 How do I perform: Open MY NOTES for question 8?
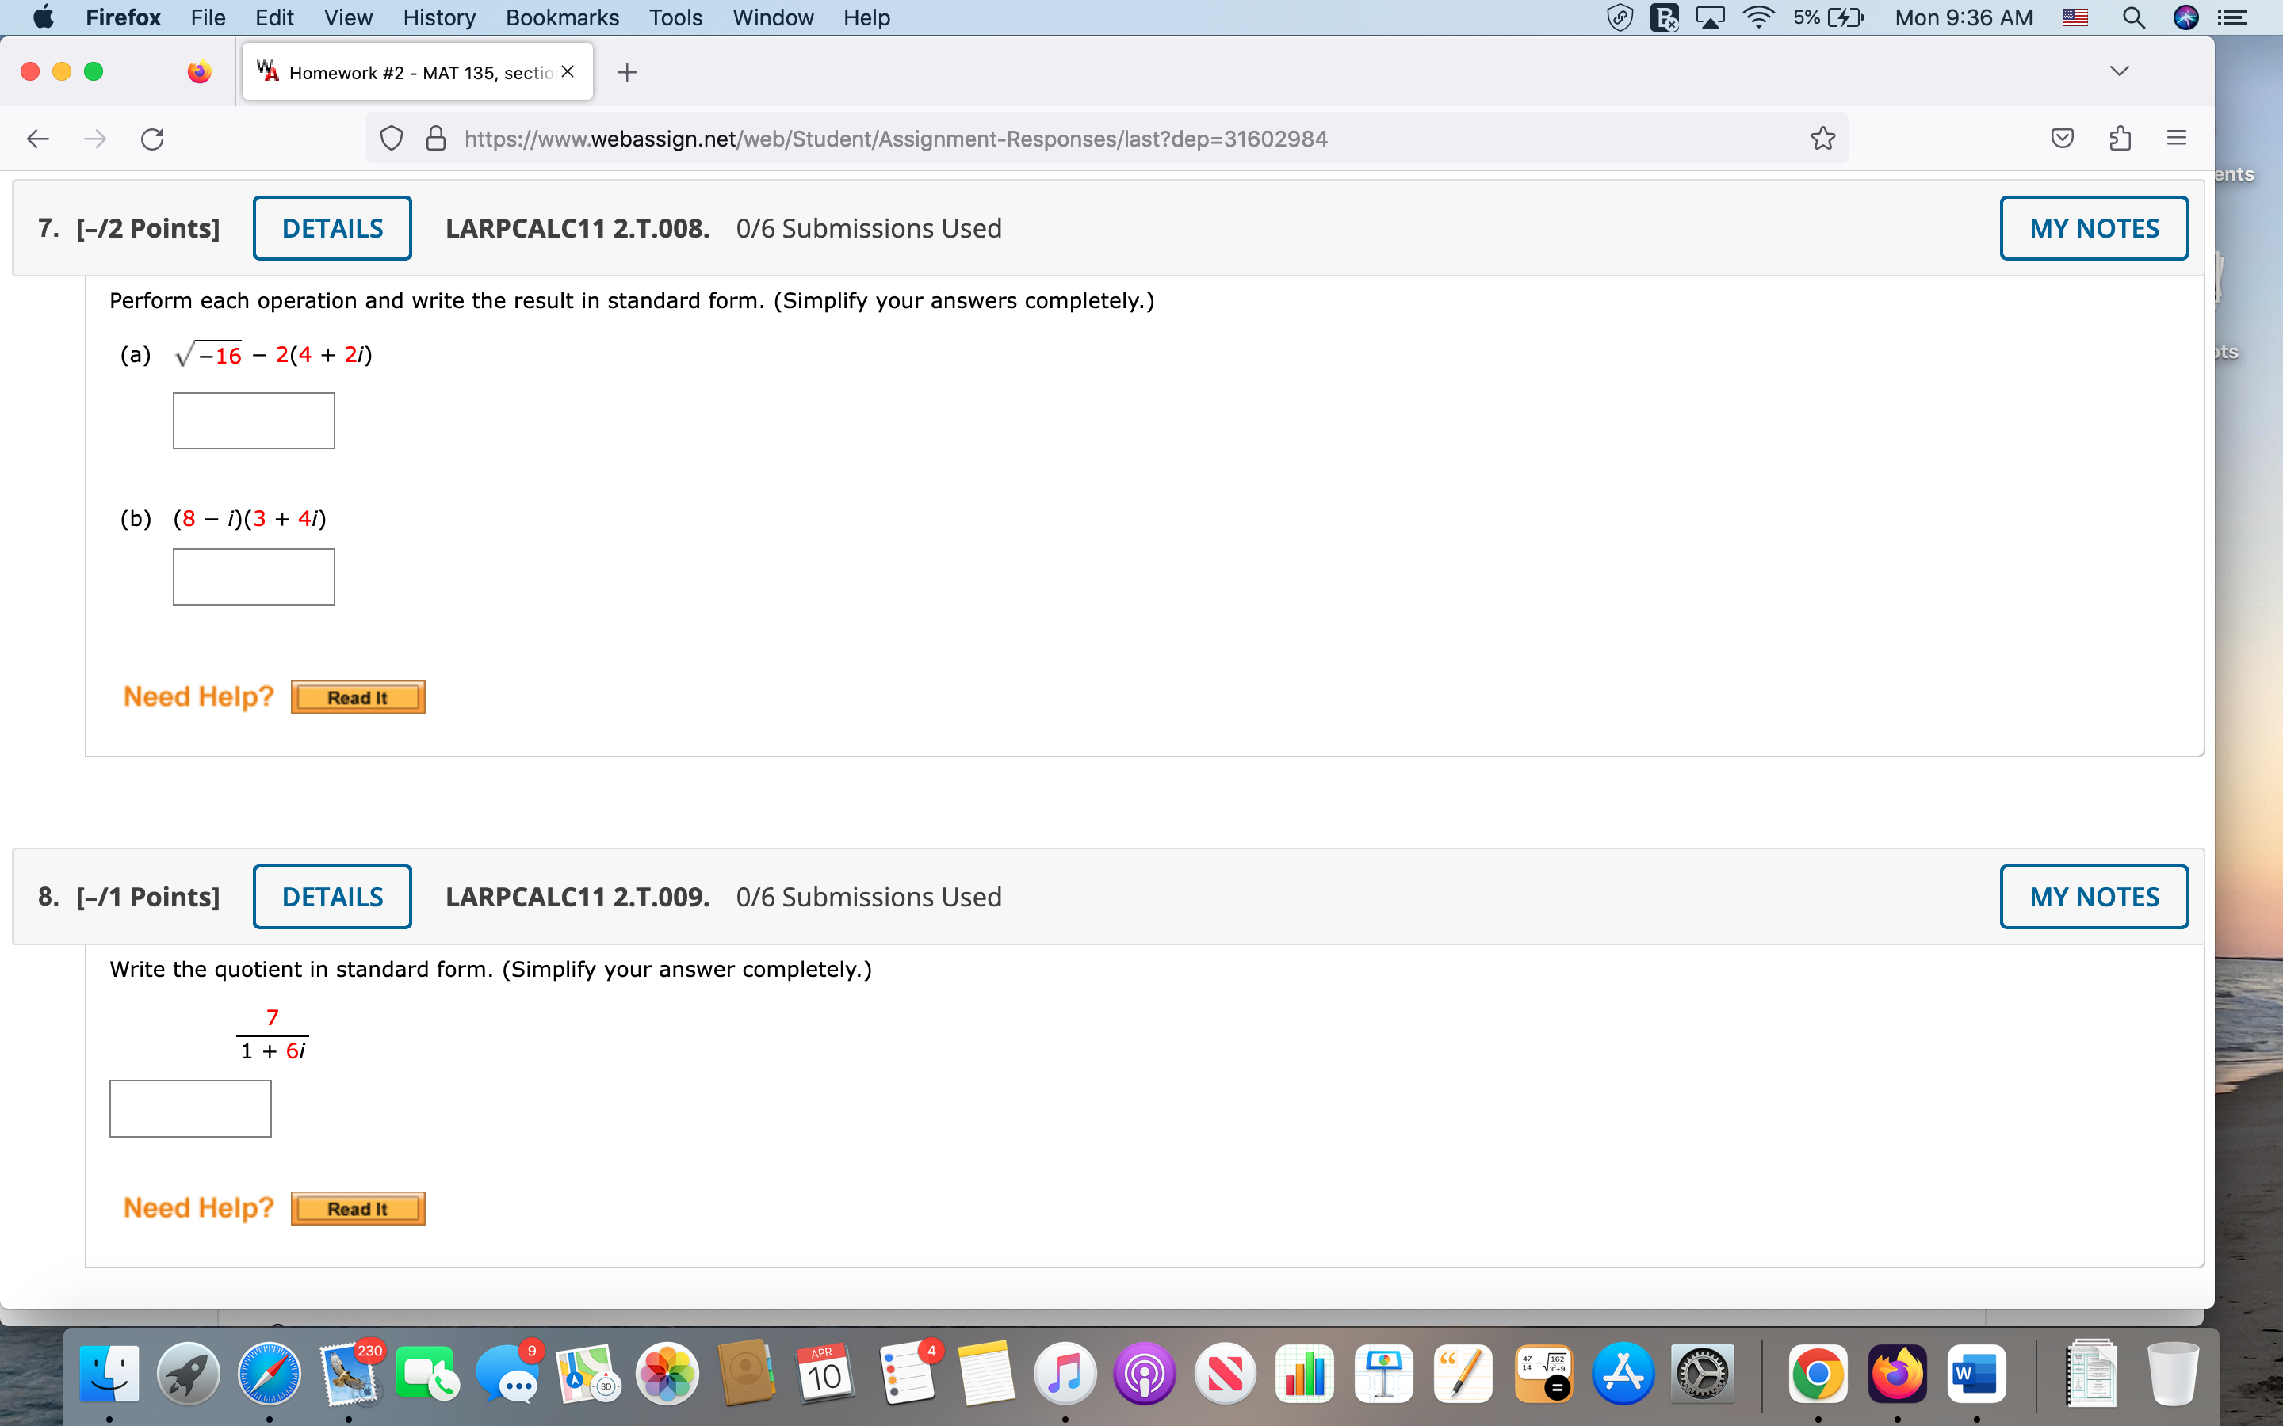coord(2094,897)
